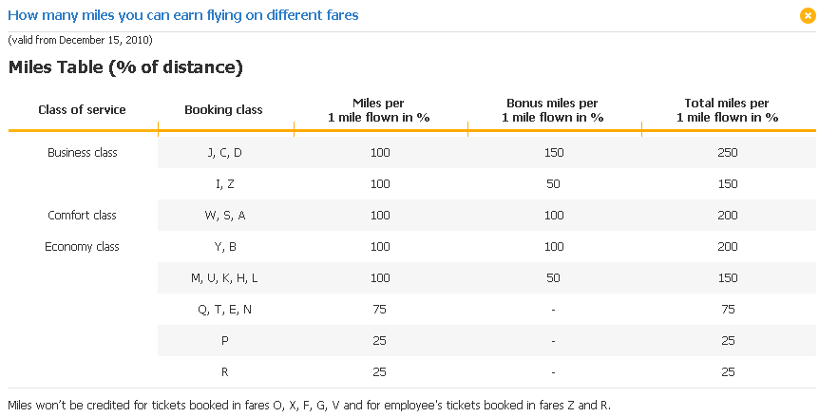Click the 250 total miles value

point(728,153)
